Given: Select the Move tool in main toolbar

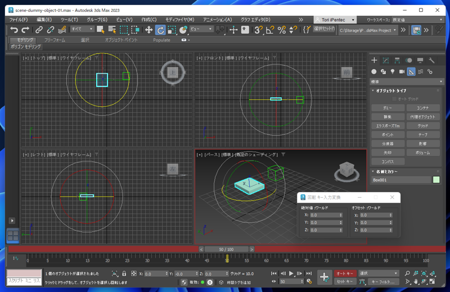Looking at the screenshot, I should [x=148, y=30].
